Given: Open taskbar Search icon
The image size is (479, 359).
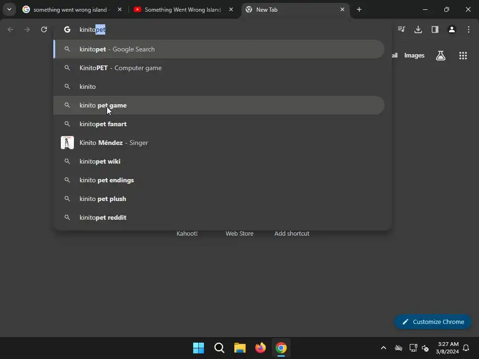Looking at the screenshot, I should (219, 348).
